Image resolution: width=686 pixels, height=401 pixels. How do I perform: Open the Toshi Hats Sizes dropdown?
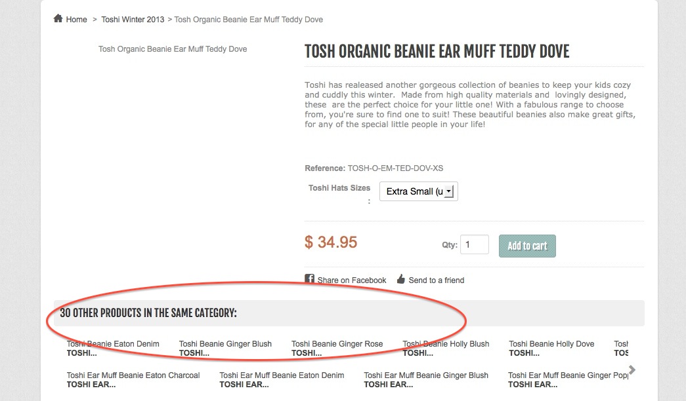[x=418, y=191]
